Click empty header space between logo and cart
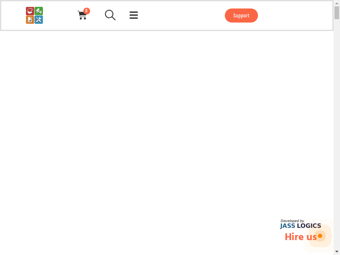340x255 pixels. tap(59, 16)
